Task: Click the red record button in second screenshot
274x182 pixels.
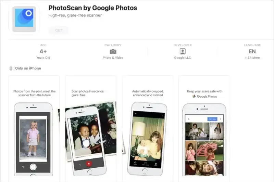Action: click(89, 164)
